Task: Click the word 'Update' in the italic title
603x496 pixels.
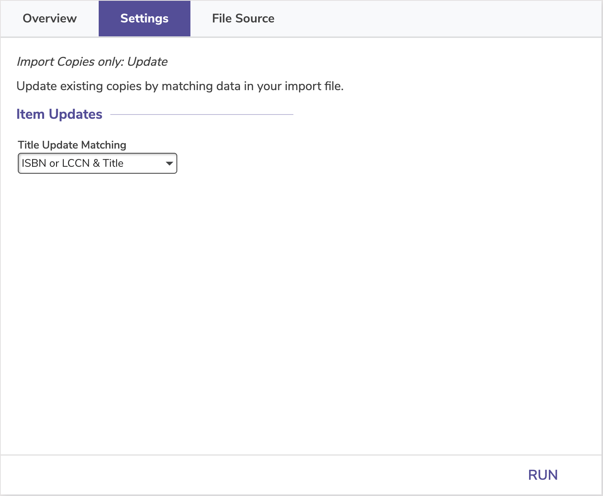Action: point(147,62)
